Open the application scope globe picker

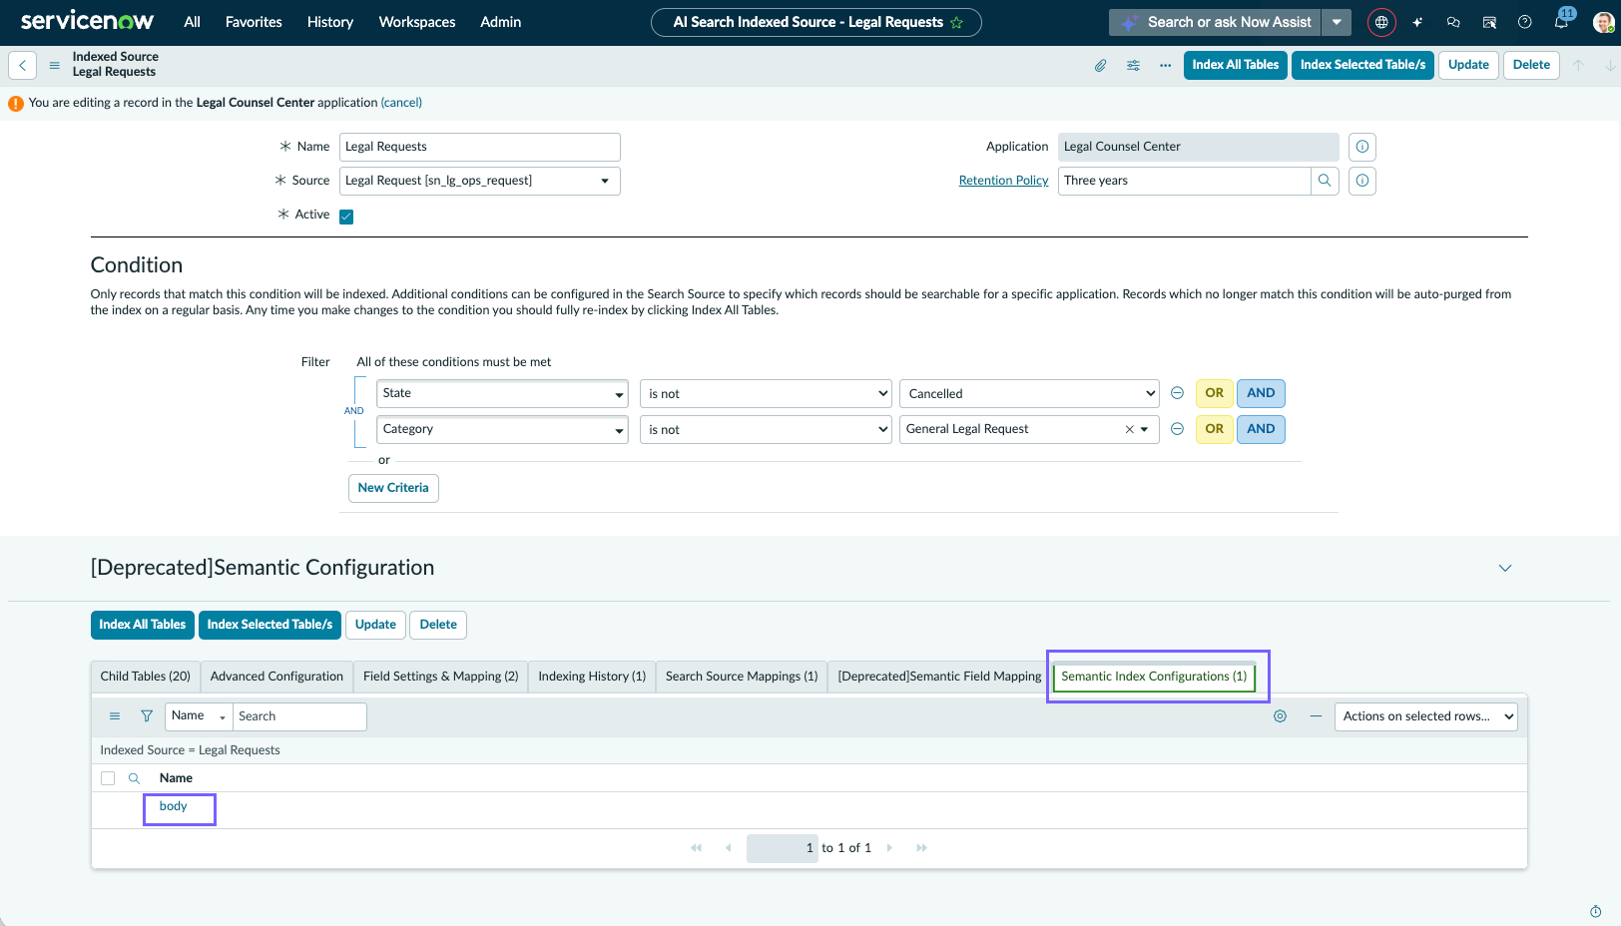(x=1381, y=22)
